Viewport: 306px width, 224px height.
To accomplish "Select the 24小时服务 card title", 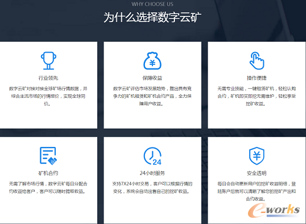I will click(152, 173).
